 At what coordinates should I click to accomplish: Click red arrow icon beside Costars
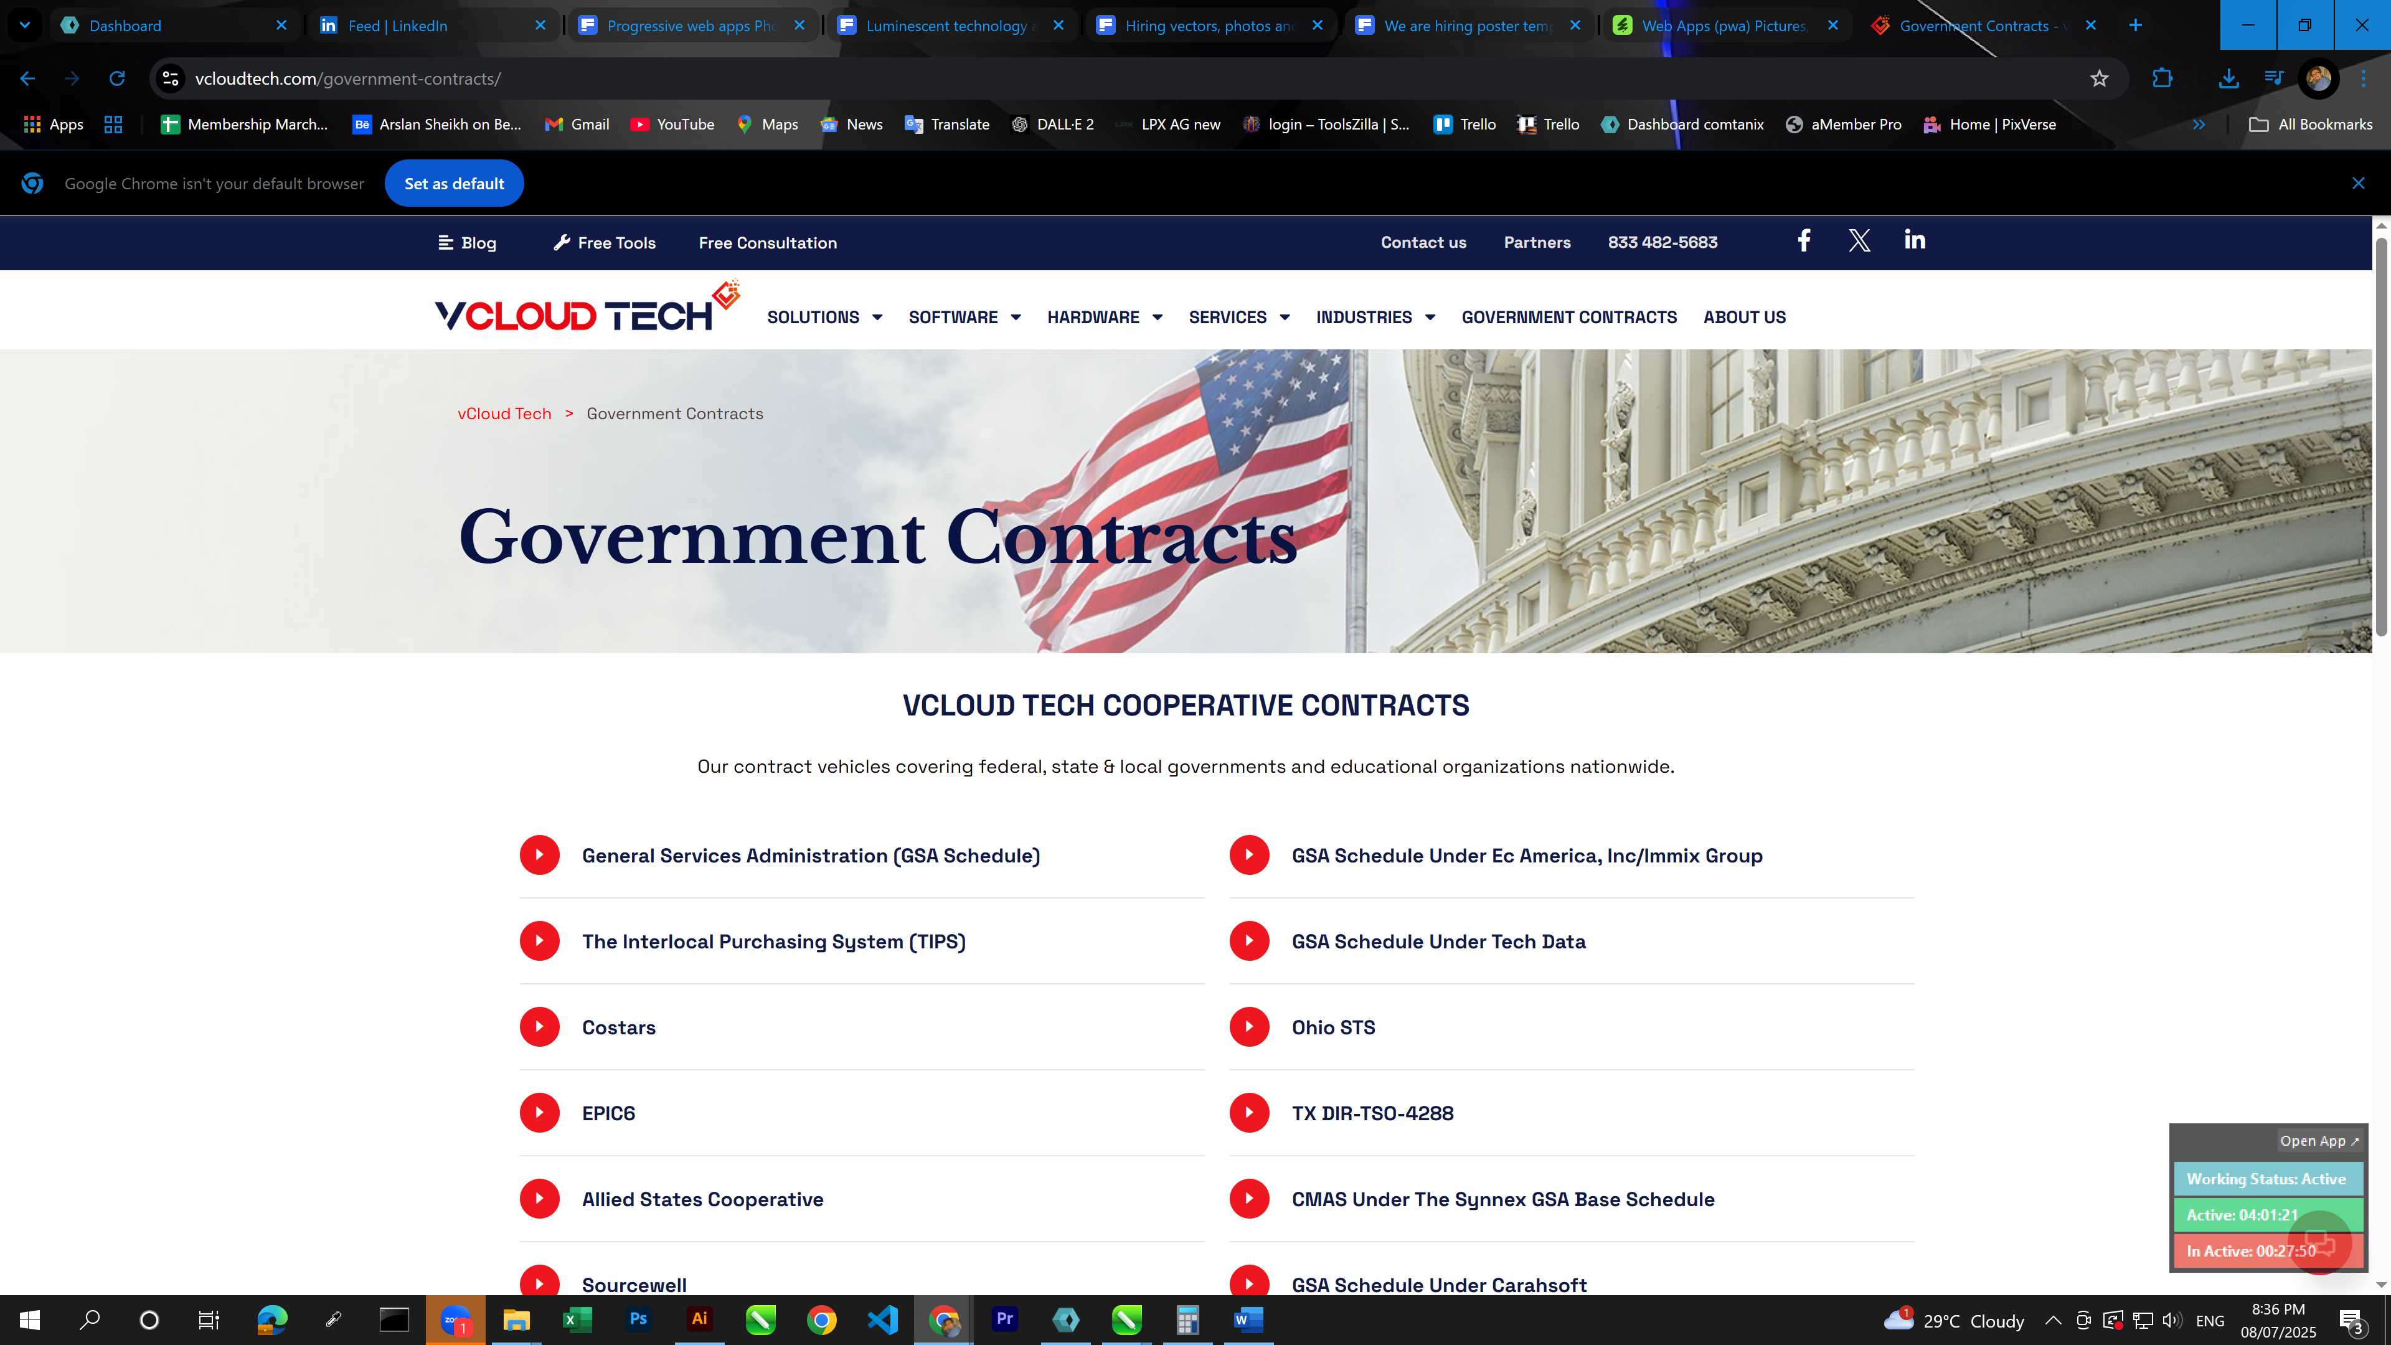pos(539,1027)
